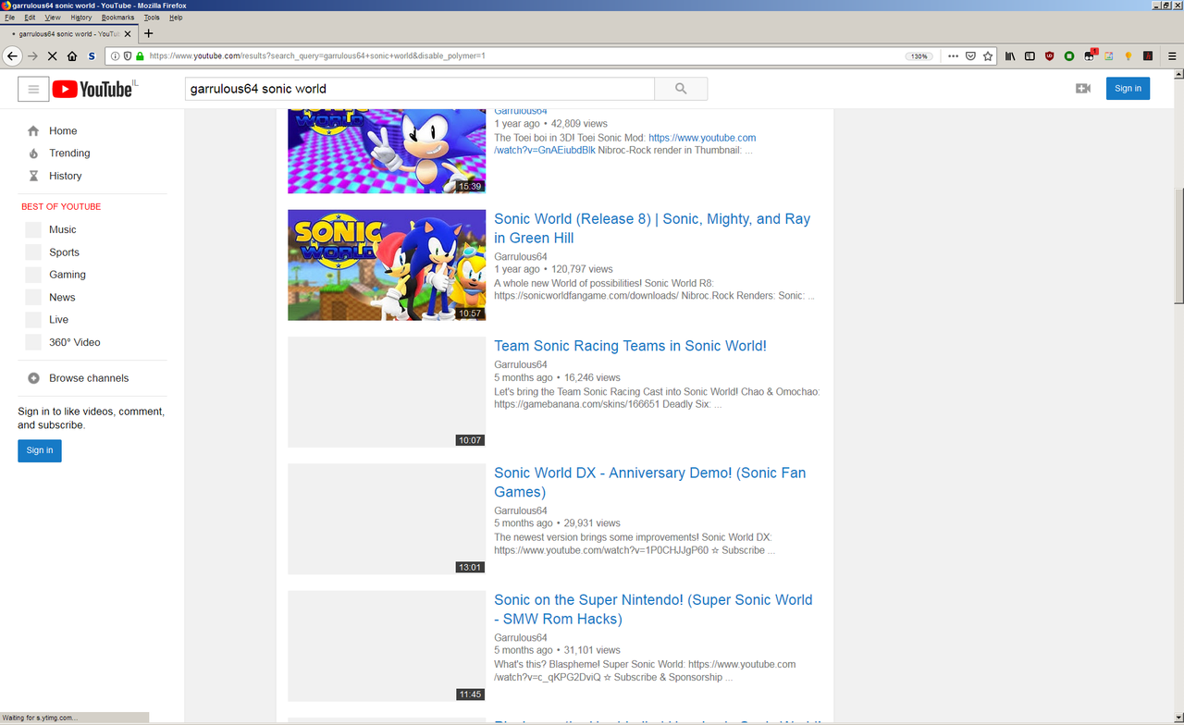The height and width of the screenshot is (725, 1184).
Task: Click the Sign in button in header
Action: (1128, 89)
